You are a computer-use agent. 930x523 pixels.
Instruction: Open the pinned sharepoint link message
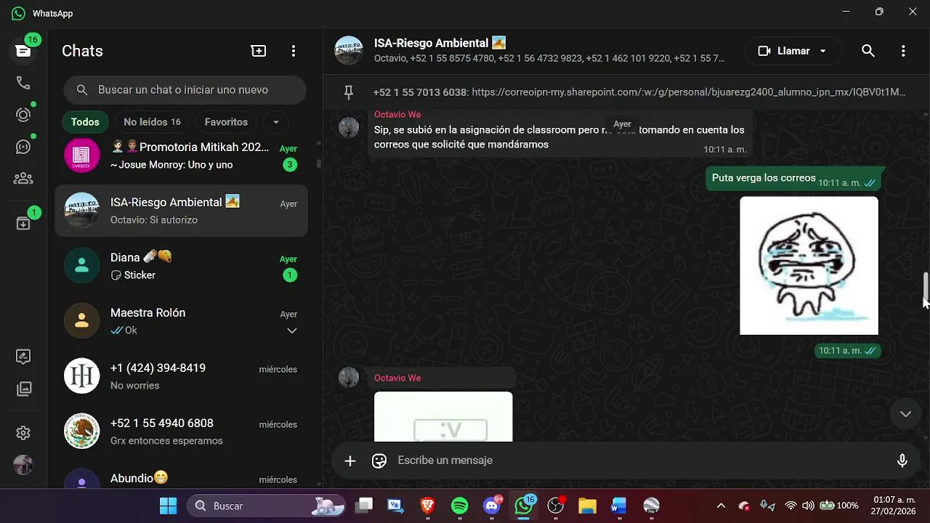639,92
